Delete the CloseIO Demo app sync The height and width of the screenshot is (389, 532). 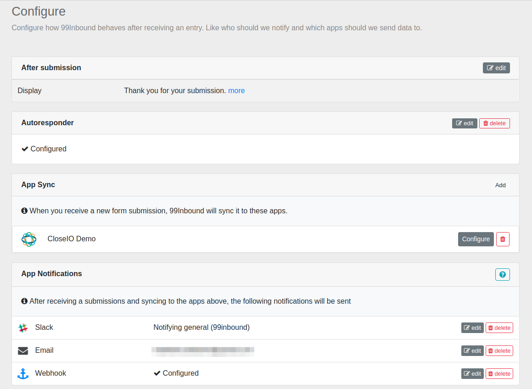click(x=503, y=239)
